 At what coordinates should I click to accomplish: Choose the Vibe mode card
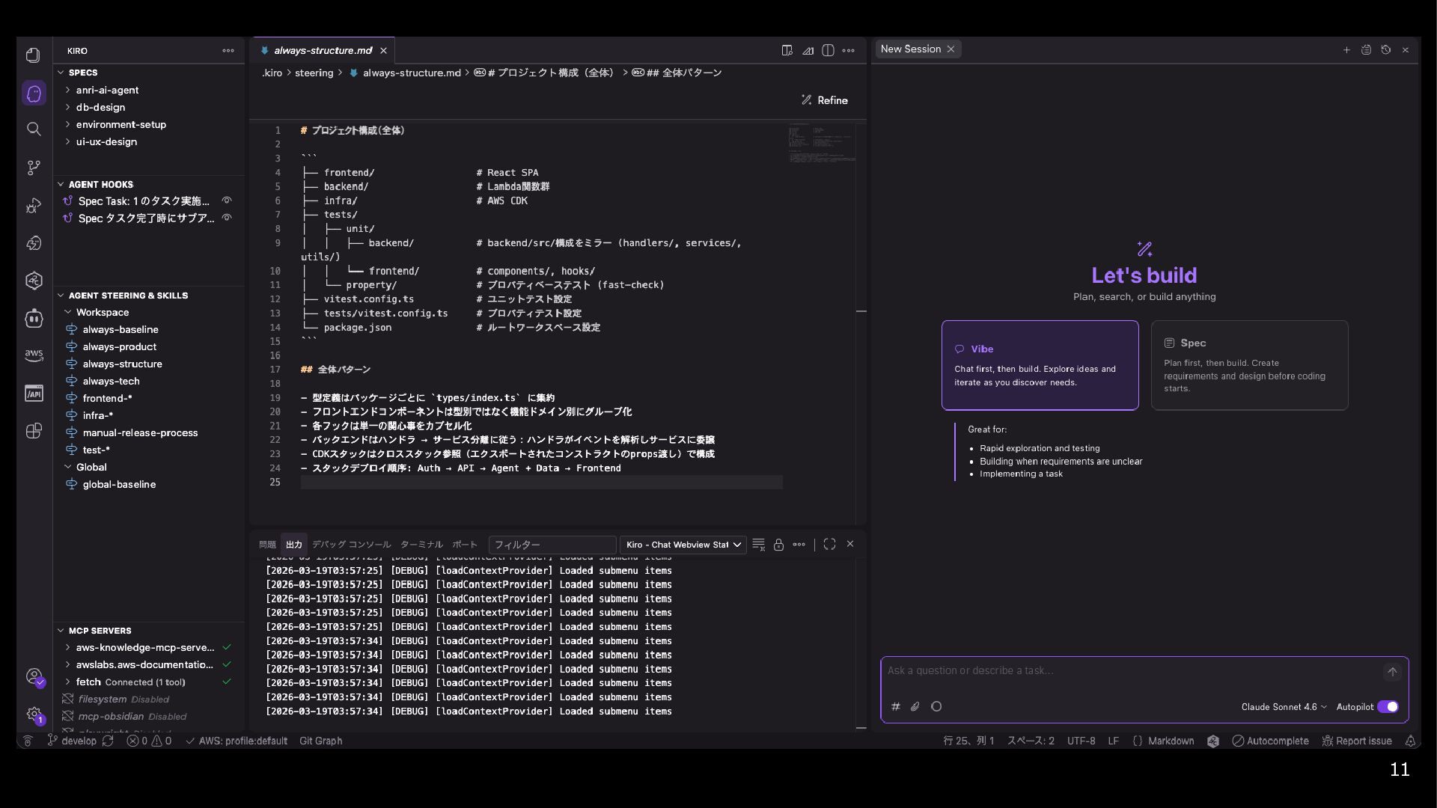[x=1040, y=365]
